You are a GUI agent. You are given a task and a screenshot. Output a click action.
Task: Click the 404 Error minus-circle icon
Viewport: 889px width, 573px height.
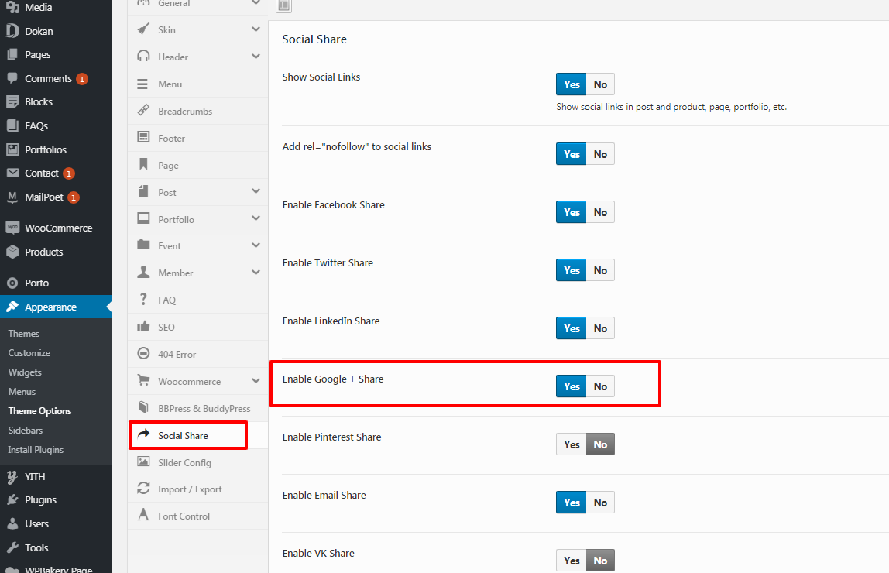coord(143,354)
